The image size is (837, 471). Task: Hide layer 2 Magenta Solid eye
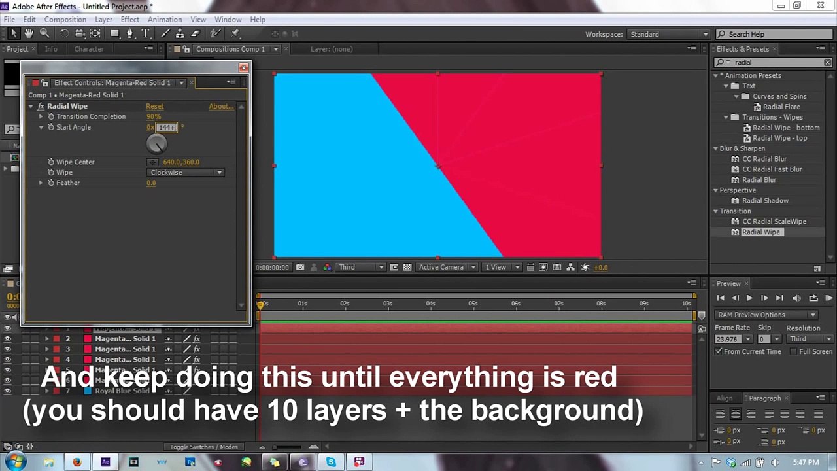pos(8,339)
